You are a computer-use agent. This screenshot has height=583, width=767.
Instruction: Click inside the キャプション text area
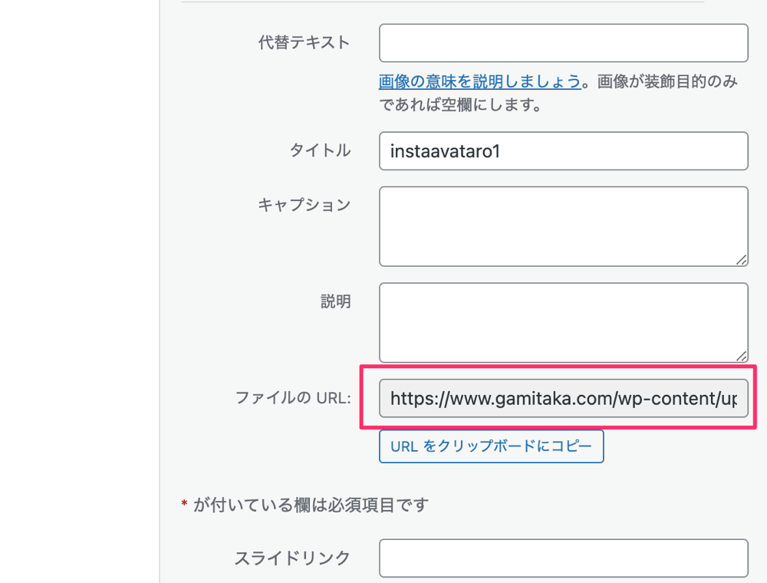[x=564, y=226]
